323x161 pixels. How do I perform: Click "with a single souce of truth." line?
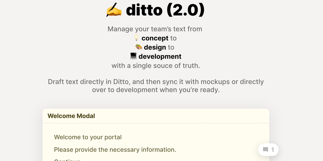click(156, 66)
